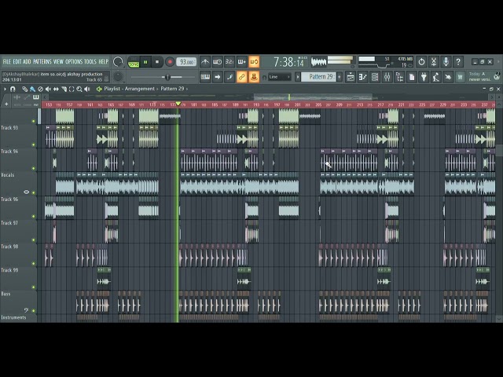Stop playback with the stop button

click(157, 62)
